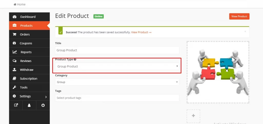Click the Title input field

click(117, 50)
